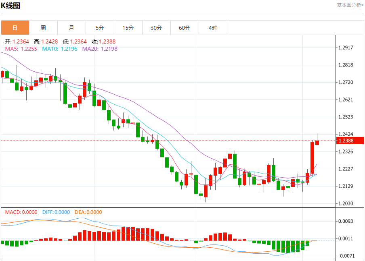
Task: Click the 1.2523 price axis label
Action: click(346, 117)
